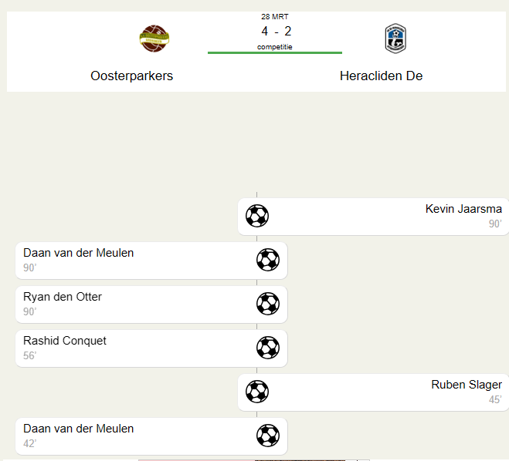Click Daan van der Meulen's name above 42'
Viewport: 509px width, 461px height.
pos(78,429)
